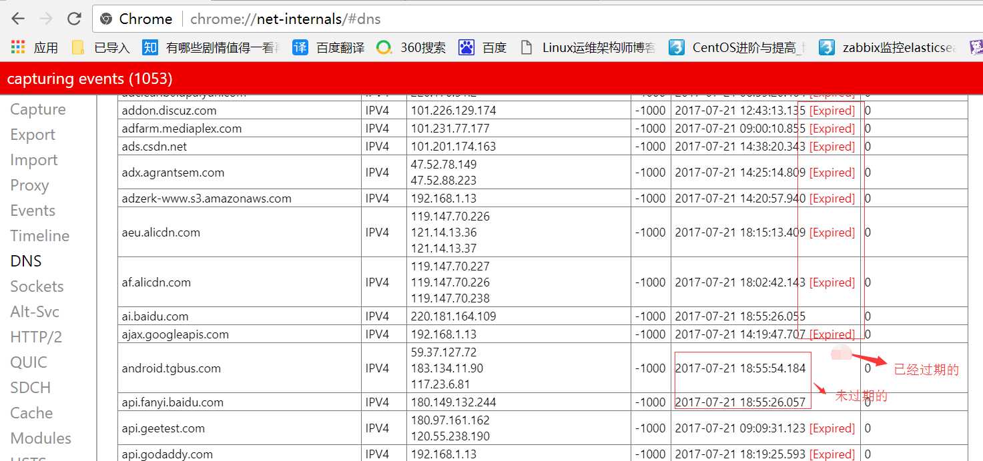Click hostname adzerk-www.s3.amazonaws.com
983x461 pixels.
(x=206, y=199)
